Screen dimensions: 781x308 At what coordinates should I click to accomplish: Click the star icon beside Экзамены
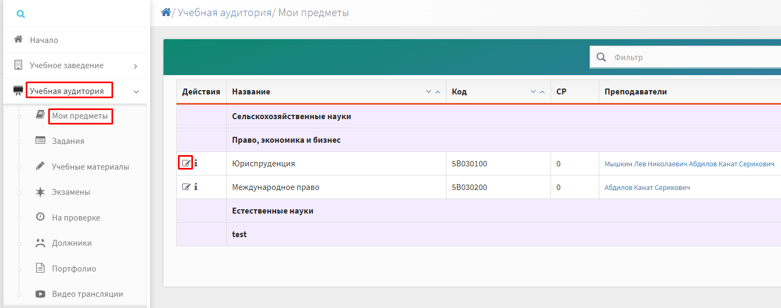40,192
